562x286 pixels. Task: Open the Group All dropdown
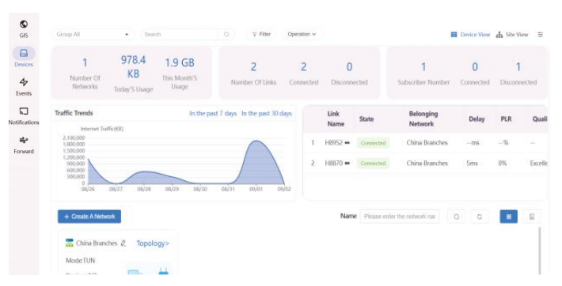[x=93, y=34]
